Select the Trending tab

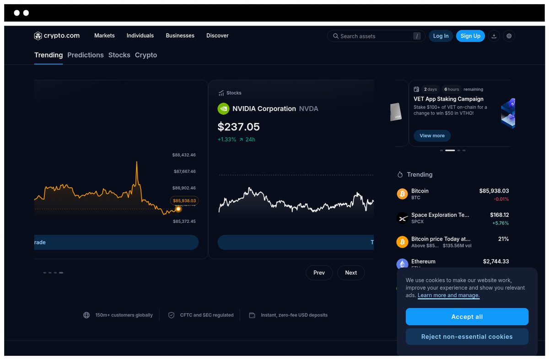48,55
